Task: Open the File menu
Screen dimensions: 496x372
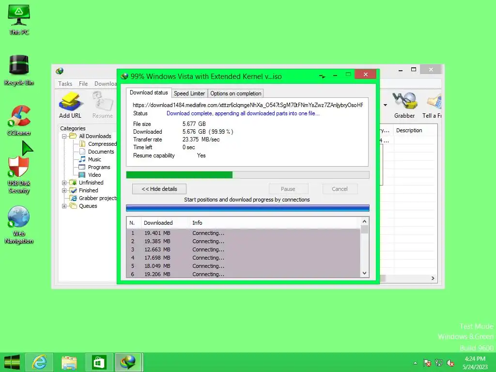Action: coord(83,84)
